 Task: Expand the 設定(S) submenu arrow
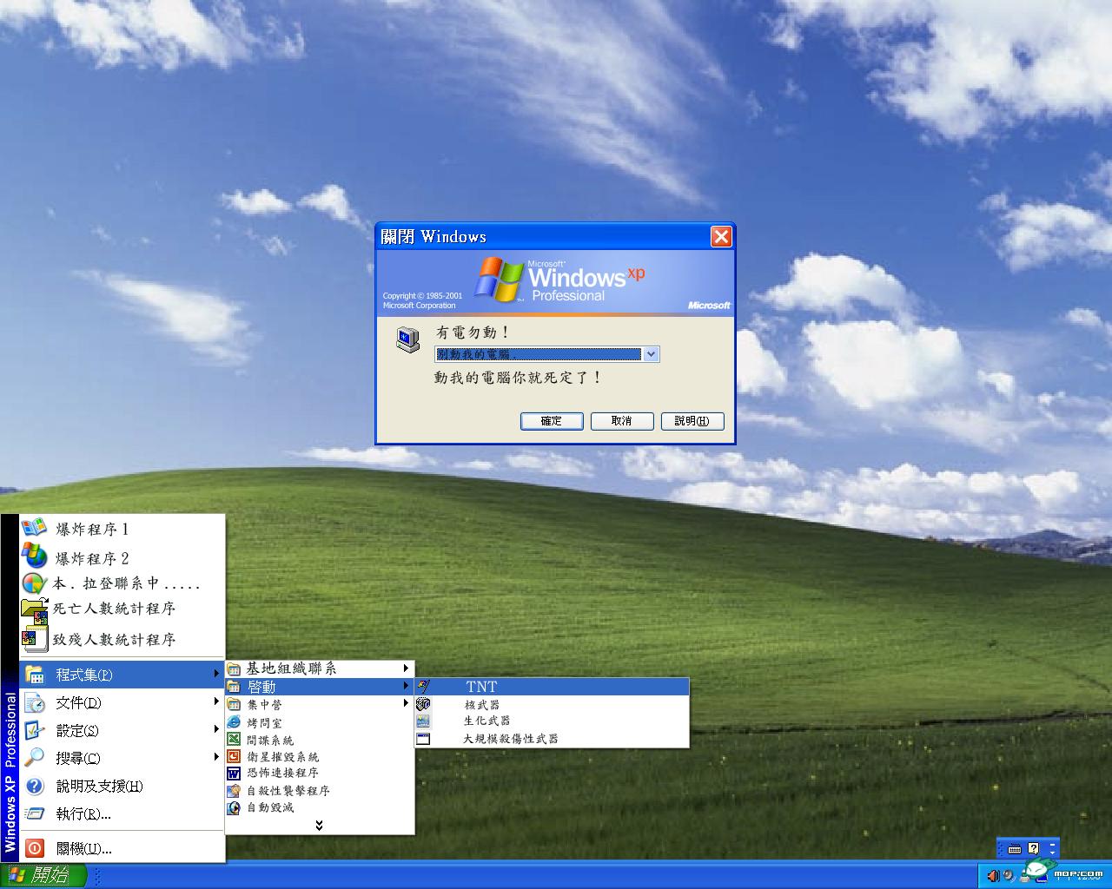[216, 729]
